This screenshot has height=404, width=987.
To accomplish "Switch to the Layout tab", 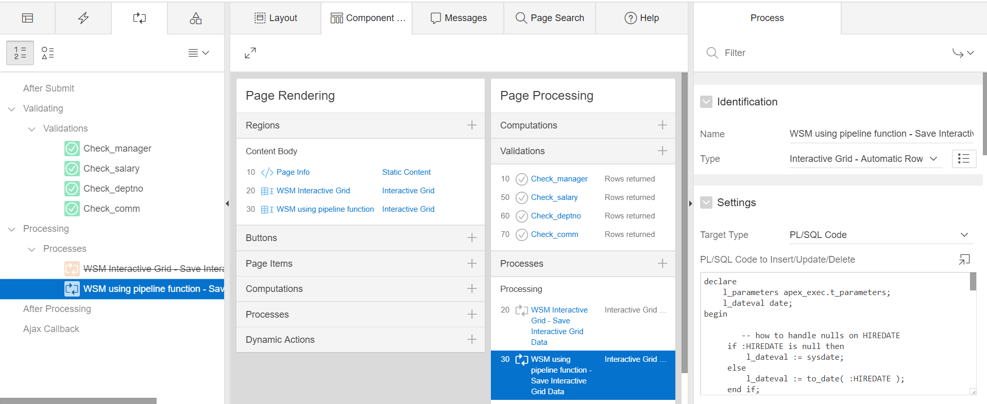I will coord(276,18).
